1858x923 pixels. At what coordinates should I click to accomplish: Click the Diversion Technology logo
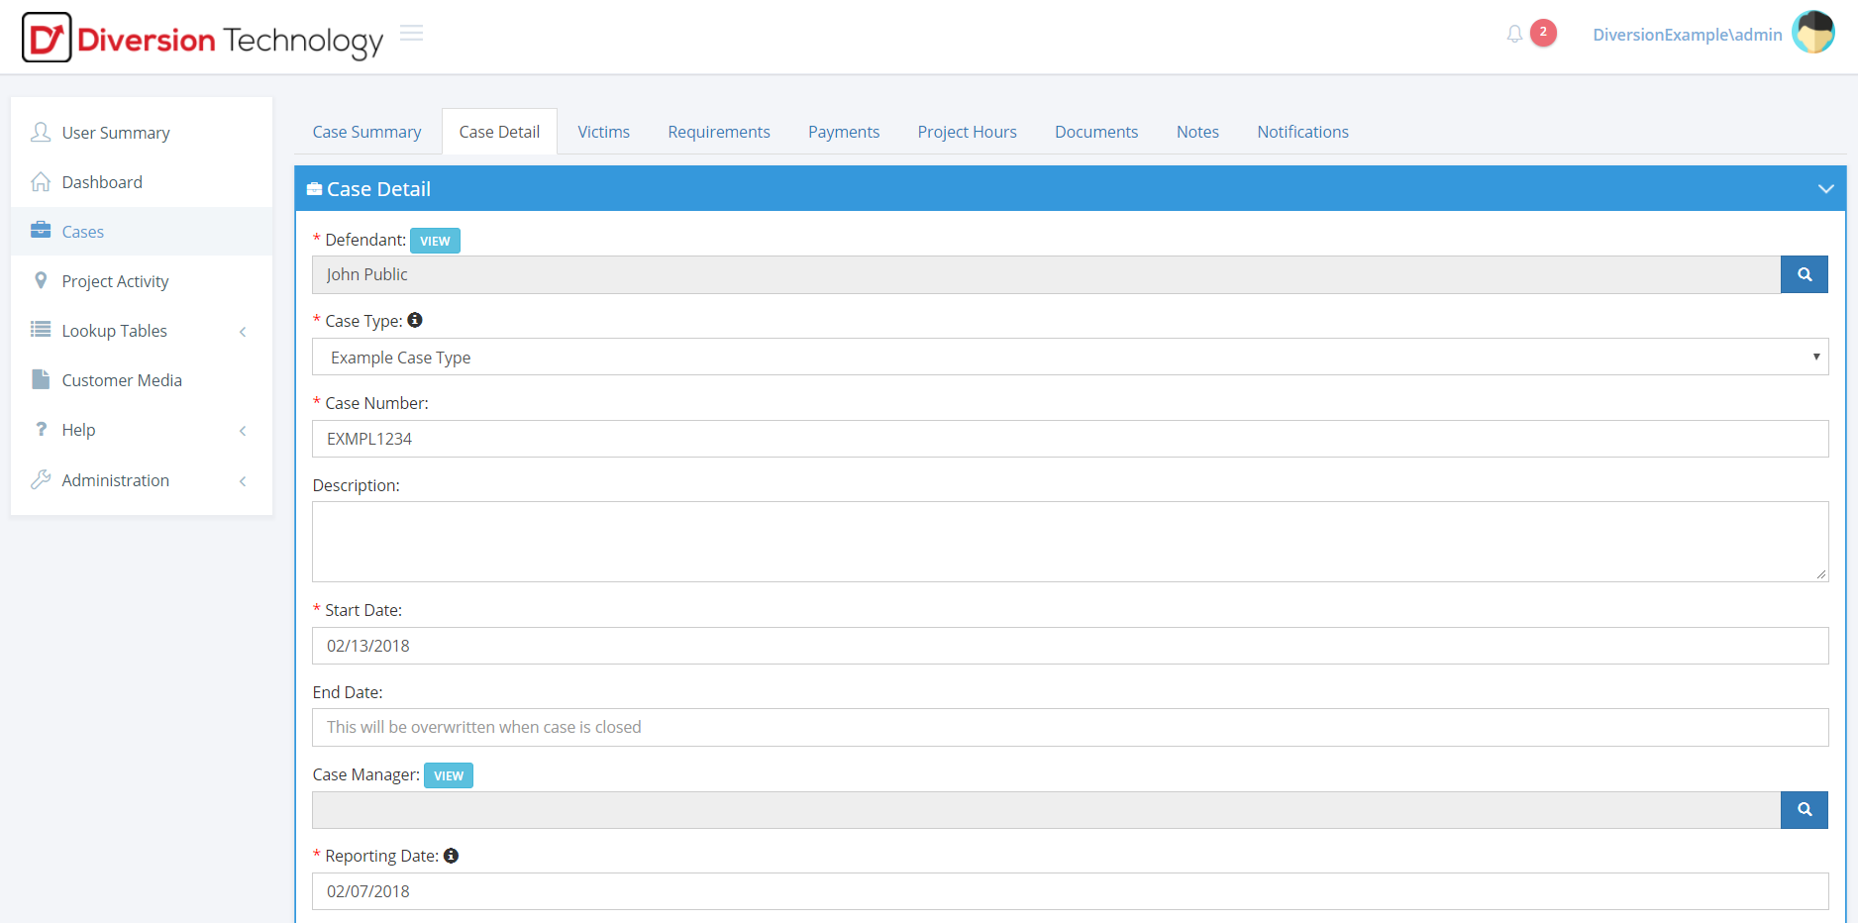[x=202, y=39]
